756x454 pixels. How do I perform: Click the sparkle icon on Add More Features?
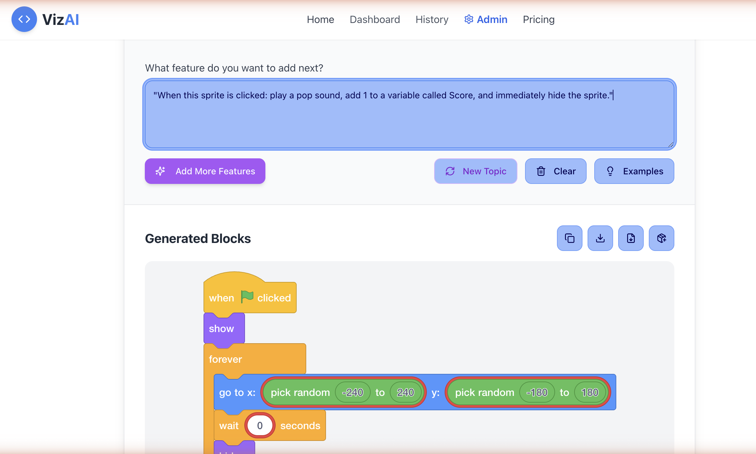coord(160,171)
